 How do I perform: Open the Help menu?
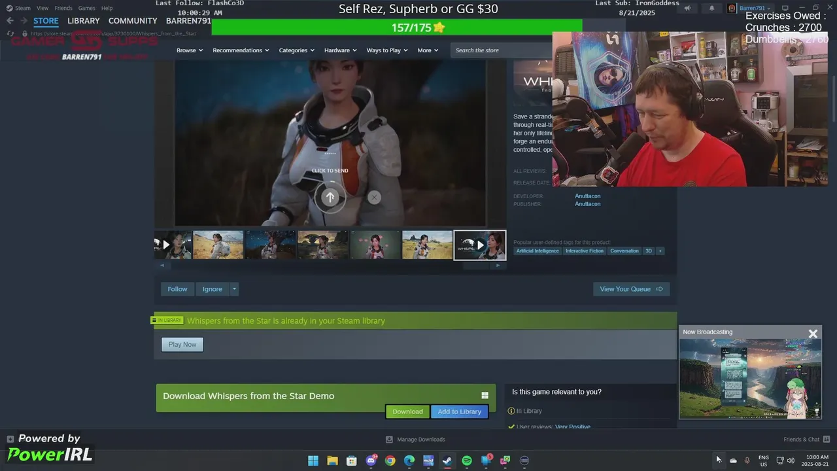[107, 8]
